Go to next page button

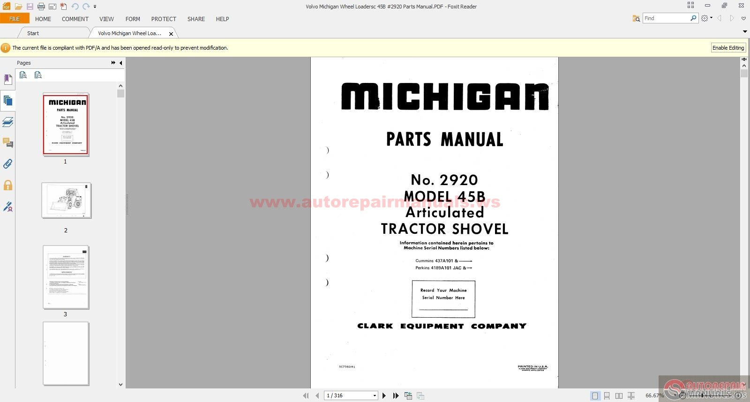tap(384, 395)
